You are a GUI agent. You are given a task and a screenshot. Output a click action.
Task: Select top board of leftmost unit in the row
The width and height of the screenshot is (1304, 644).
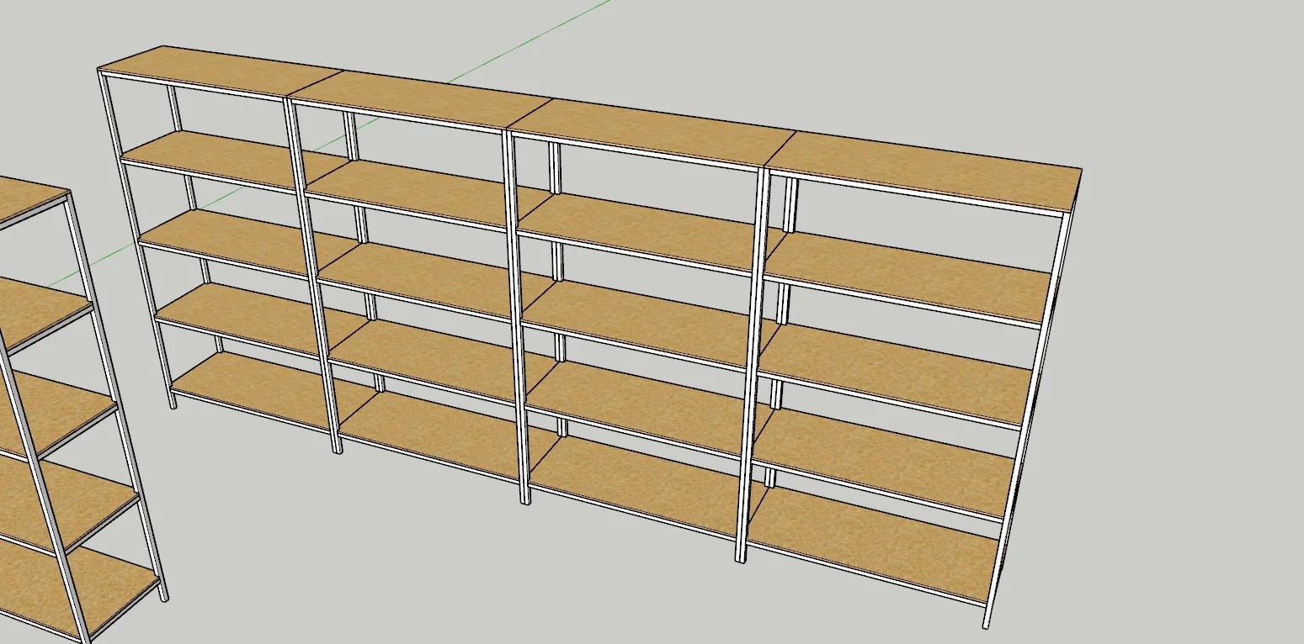221,71
